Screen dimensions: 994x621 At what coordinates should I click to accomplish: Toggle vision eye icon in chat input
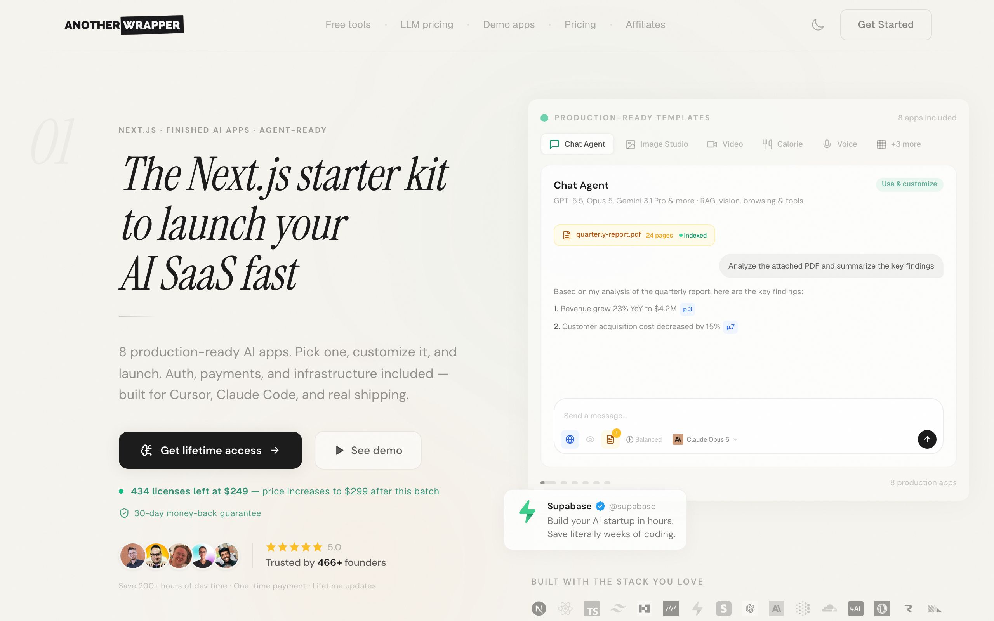tap(590, 439)
